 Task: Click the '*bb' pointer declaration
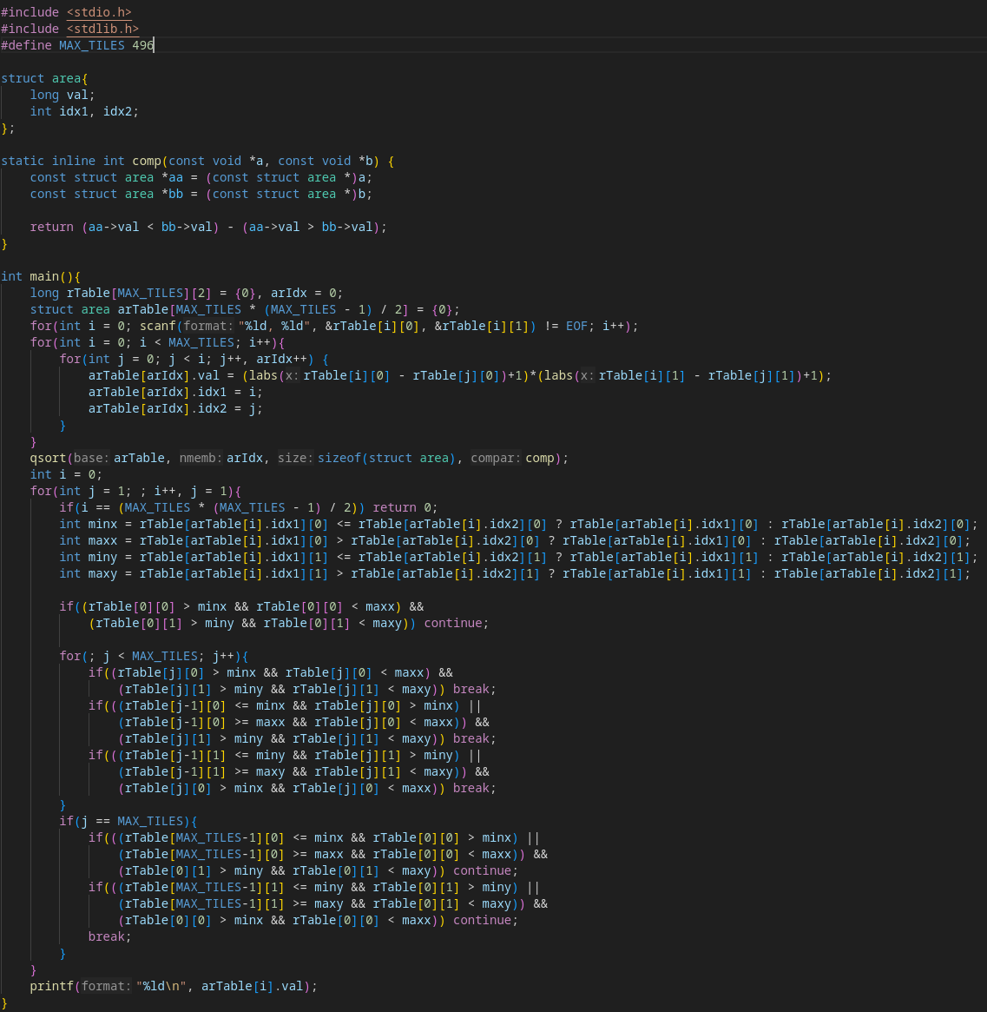click(172, 194)
